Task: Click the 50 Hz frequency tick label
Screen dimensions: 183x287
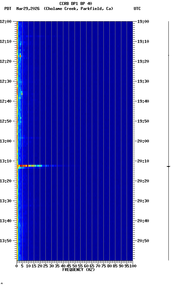Action: coord(75,266)
